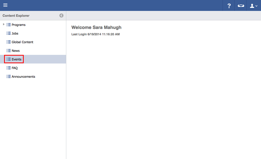Open the hamburger main menu
Screen dimensions: 261x159
point(5,5)
